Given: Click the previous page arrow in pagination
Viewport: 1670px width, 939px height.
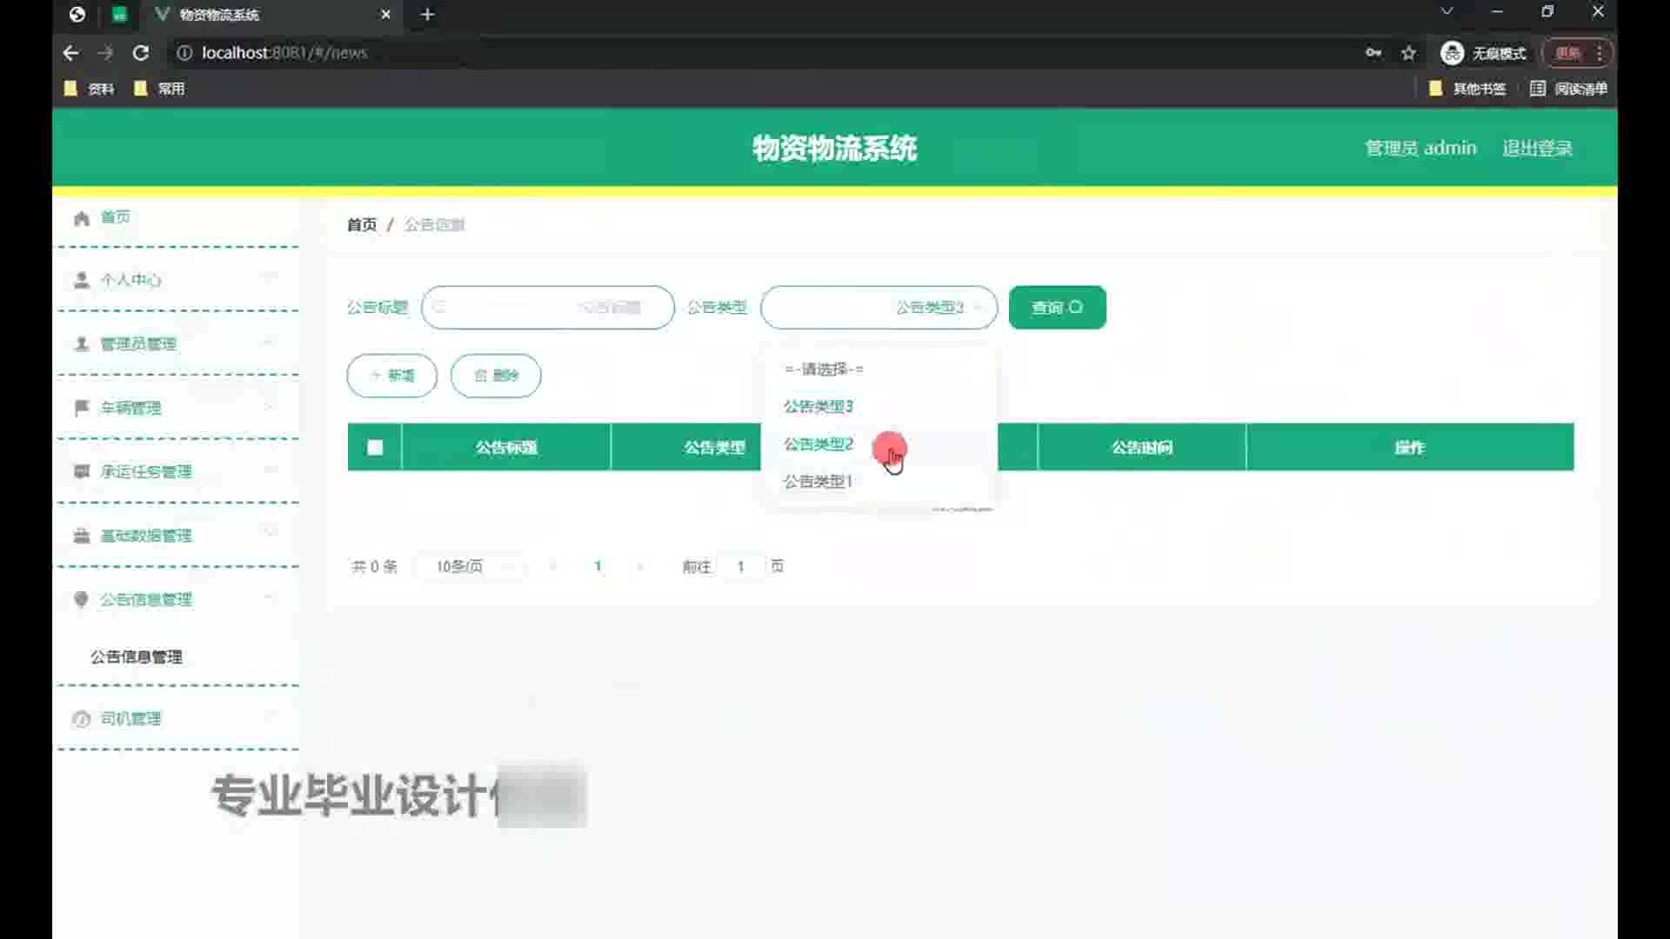Looking at the screenshot, I should pyautogui.click(x=553, y=567).
